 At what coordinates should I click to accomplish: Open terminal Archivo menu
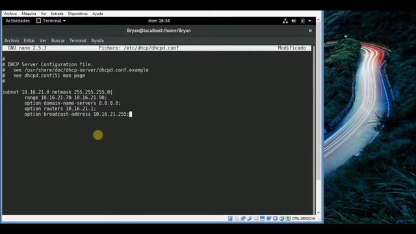point(12,40)
